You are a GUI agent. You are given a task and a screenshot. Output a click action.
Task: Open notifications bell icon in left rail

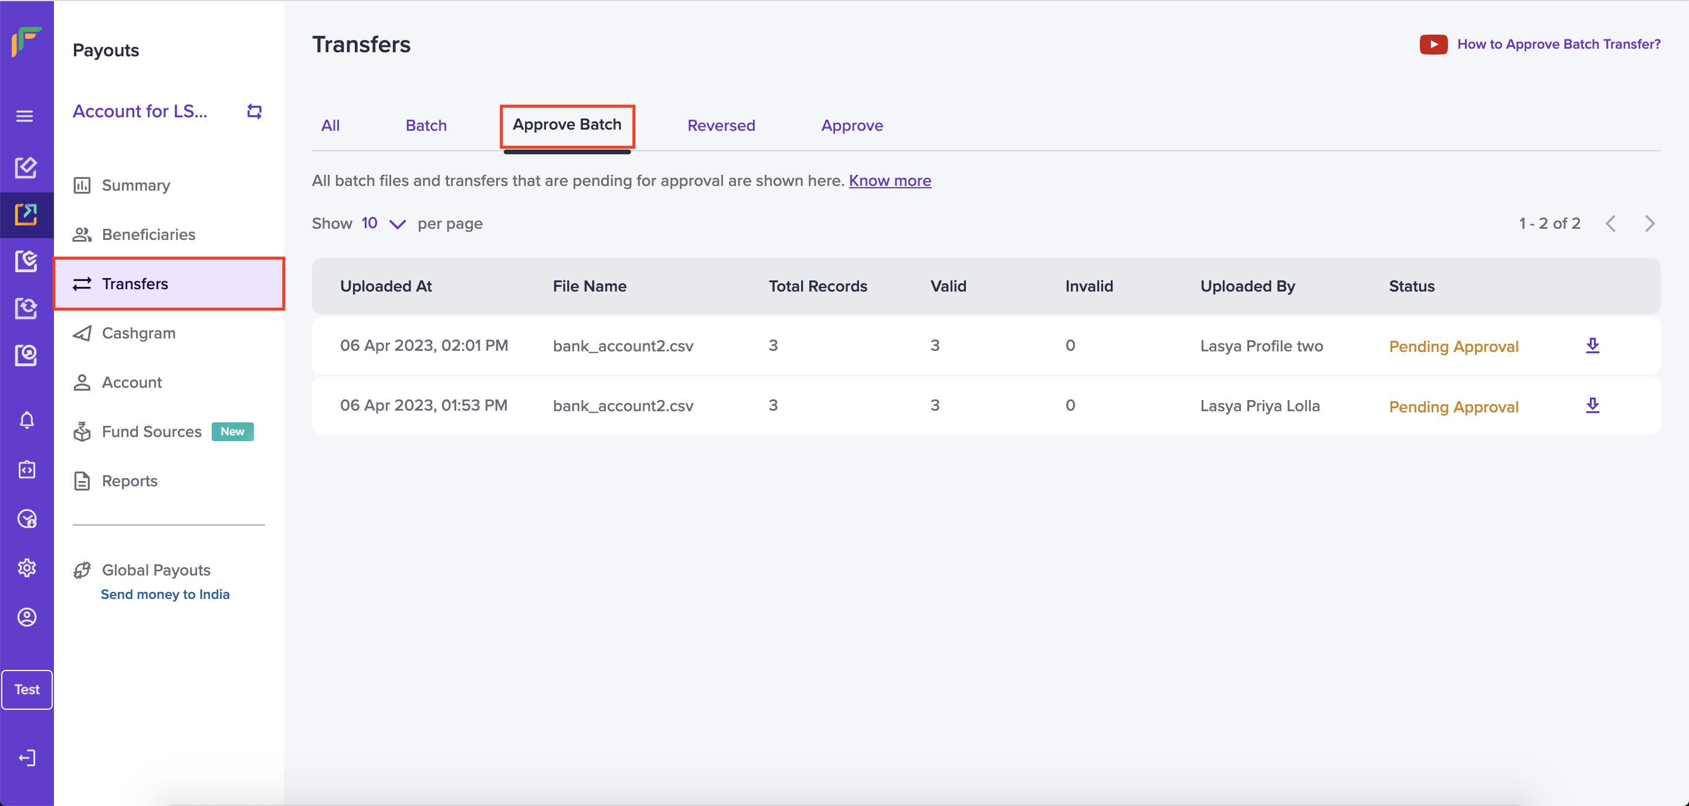click(x=26, y=420)
